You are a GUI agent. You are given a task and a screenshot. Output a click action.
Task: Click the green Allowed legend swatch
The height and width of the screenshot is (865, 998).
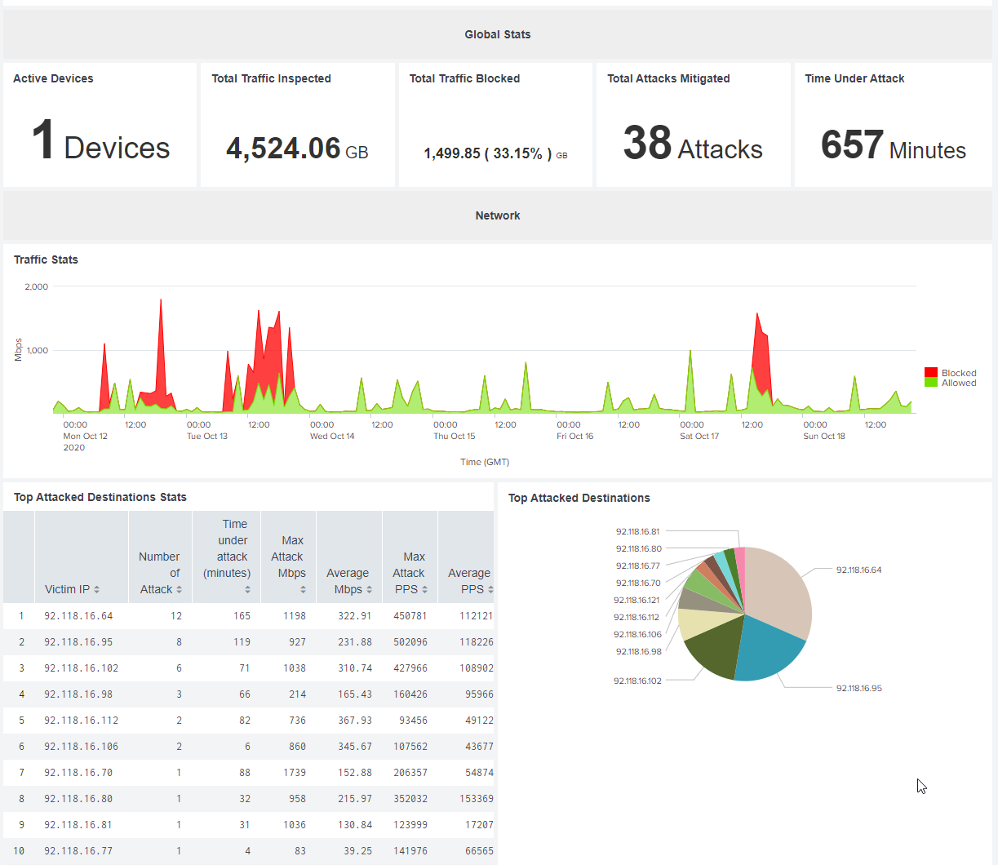930,383
